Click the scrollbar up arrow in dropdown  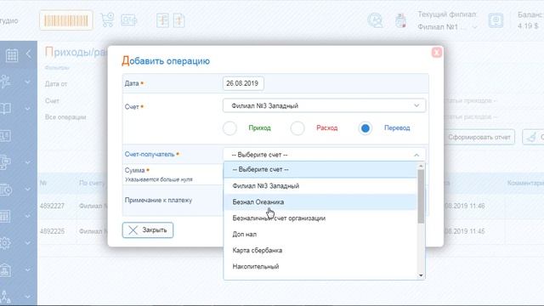[x=421, y=166]
